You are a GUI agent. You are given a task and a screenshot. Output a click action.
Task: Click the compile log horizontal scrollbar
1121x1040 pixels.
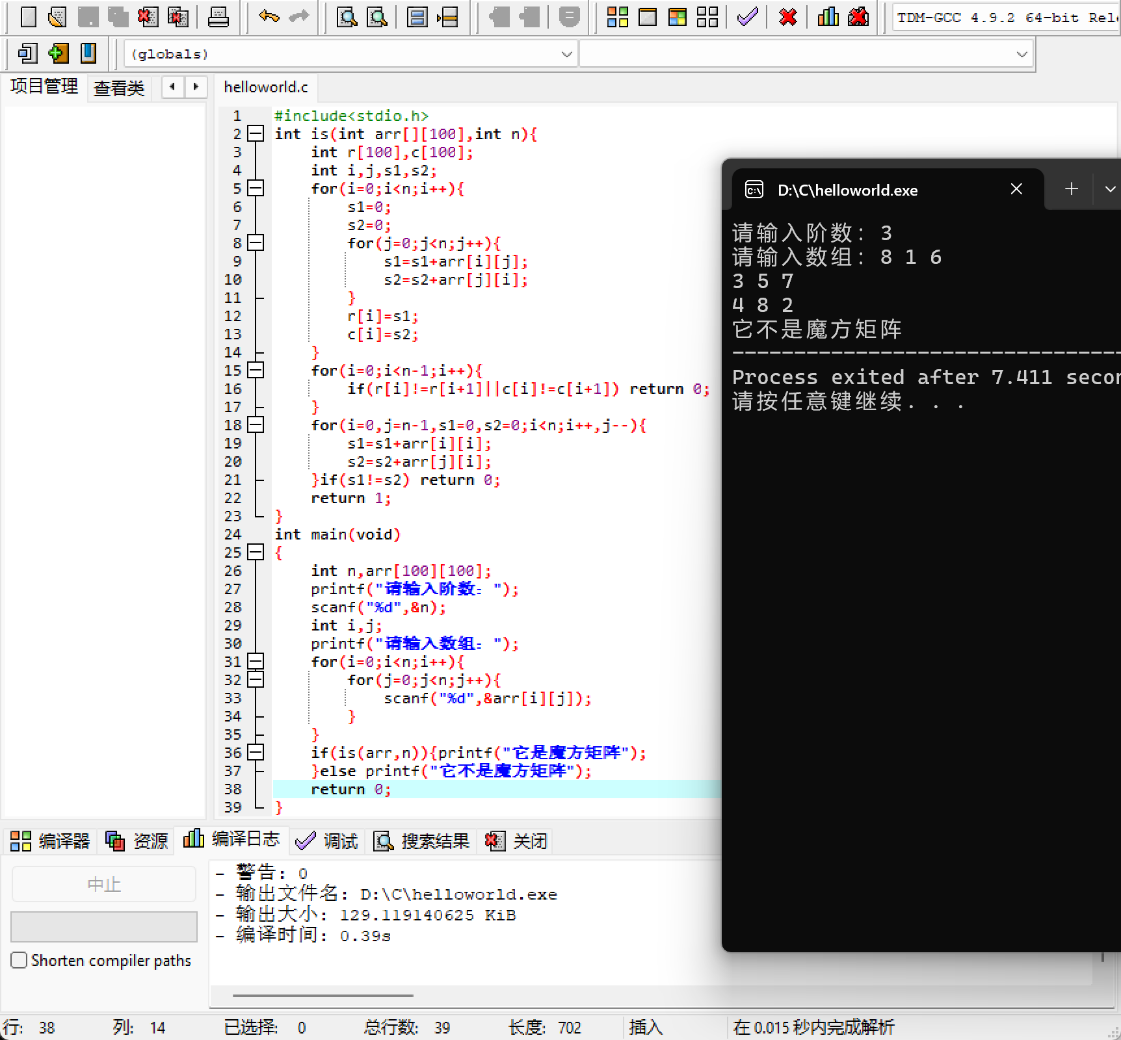click(323, 995)
